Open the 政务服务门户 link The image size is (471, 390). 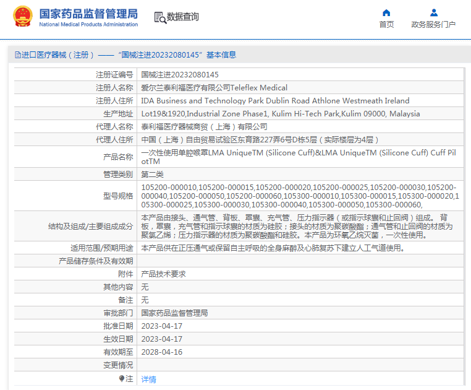pyautogui.click(x=433, y=24)
